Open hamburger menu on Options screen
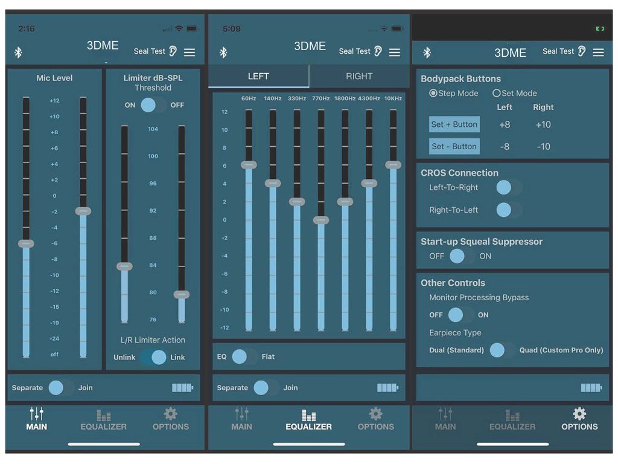The height and width of the screenshot is (464, 618). pyautogui.click(x=598, y=52)
